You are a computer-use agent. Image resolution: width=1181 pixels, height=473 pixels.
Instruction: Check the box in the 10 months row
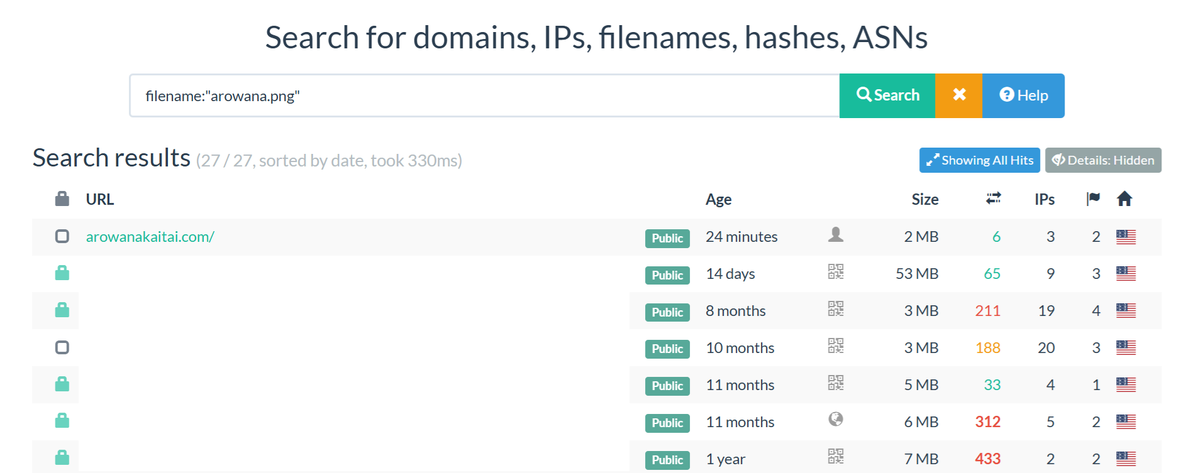tap(62, 347)
